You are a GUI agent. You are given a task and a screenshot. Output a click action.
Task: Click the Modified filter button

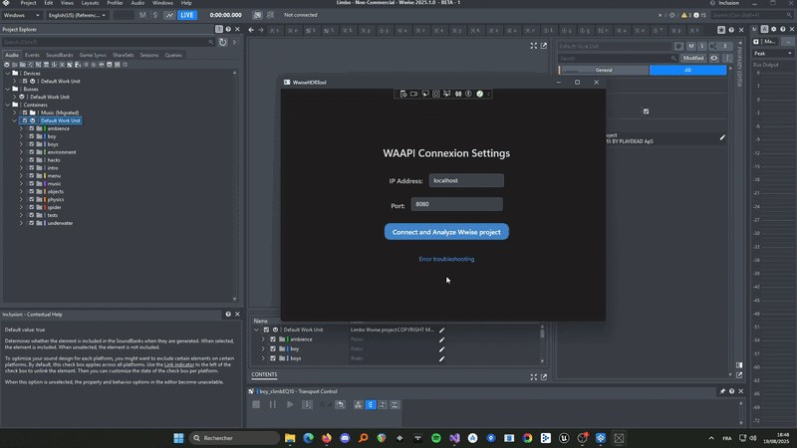click(692, 59)
